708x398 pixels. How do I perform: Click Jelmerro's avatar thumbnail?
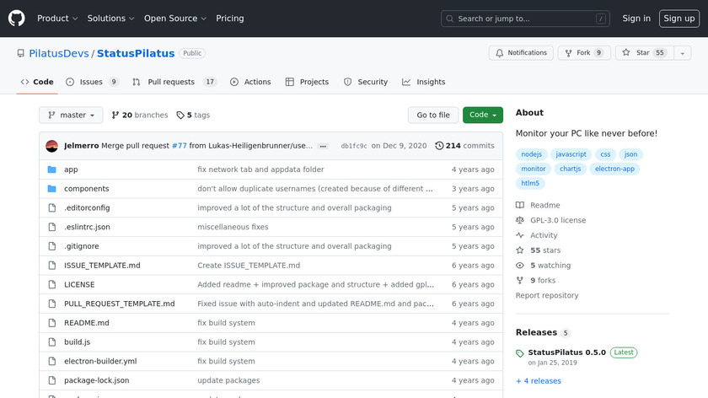coord(52,146)
